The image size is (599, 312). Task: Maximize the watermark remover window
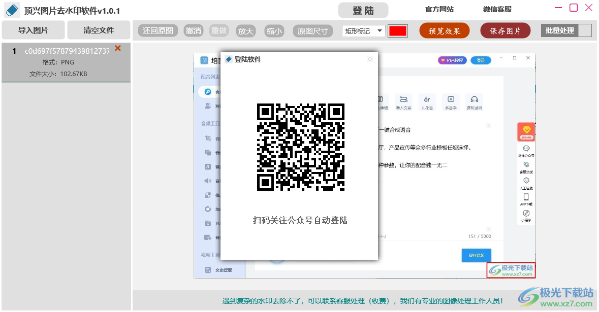[574, 8]
